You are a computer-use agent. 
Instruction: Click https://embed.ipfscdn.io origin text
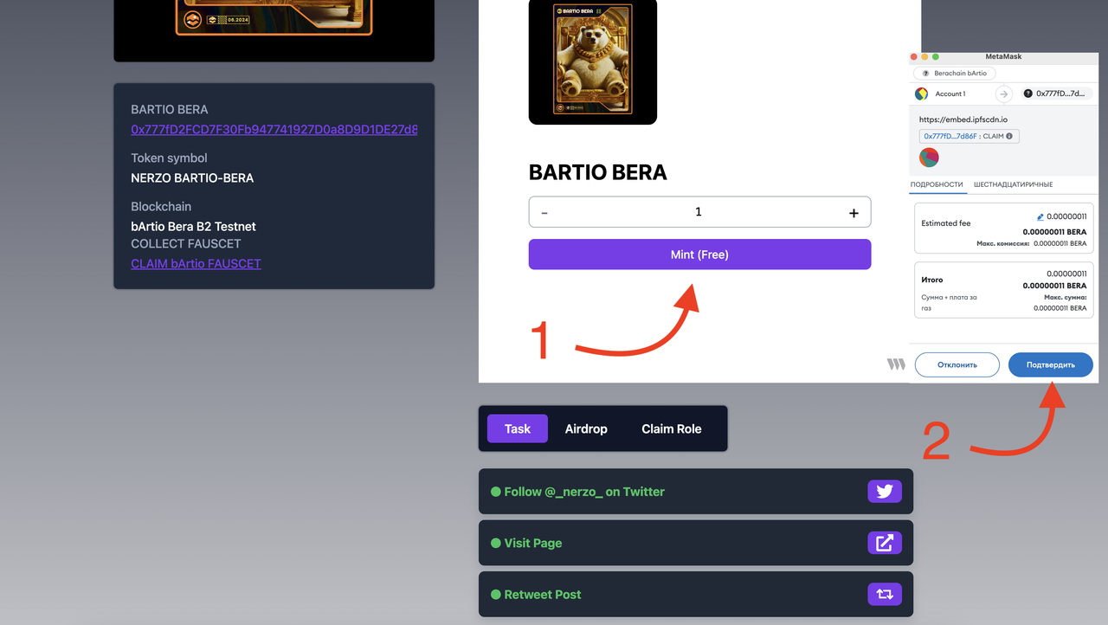963,119
